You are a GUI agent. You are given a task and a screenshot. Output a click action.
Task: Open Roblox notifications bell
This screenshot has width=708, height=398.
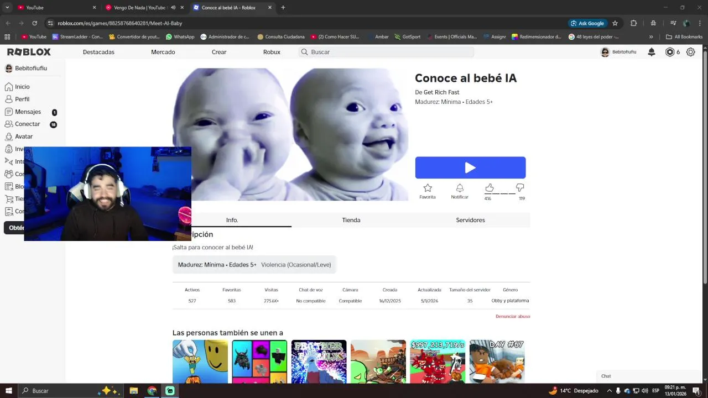click(652, 52)
